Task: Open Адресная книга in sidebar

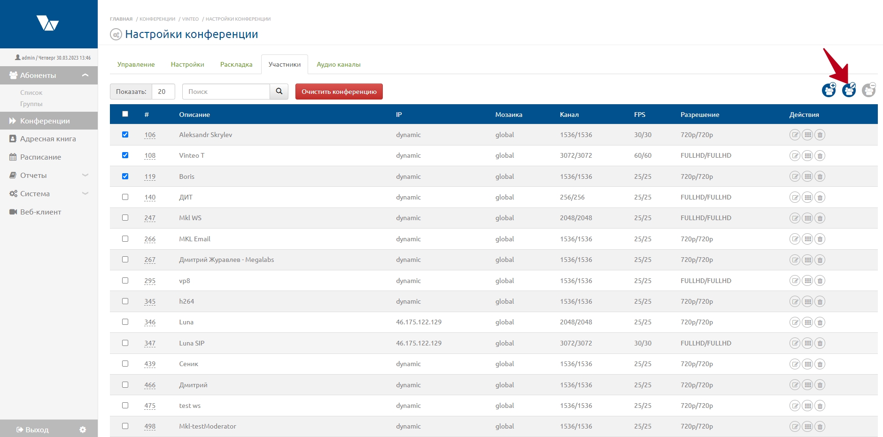Action: 49,139
